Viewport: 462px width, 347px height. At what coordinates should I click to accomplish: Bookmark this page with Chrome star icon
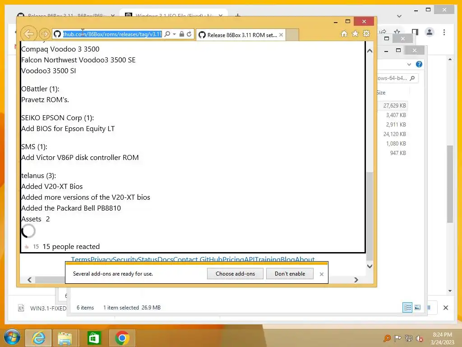click(x=397, y=31)
